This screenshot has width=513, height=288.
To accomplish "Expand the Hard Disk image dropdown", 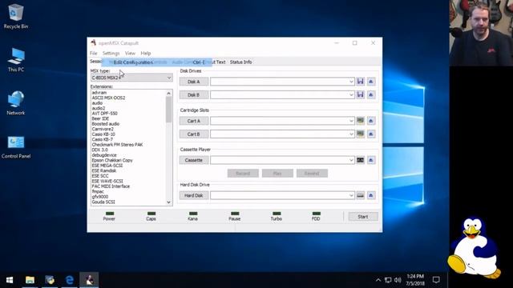I will 351,195.
